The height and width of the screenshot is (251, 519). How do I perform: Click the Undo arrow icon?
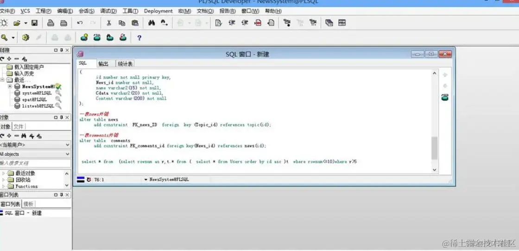[x=80, y=23]
